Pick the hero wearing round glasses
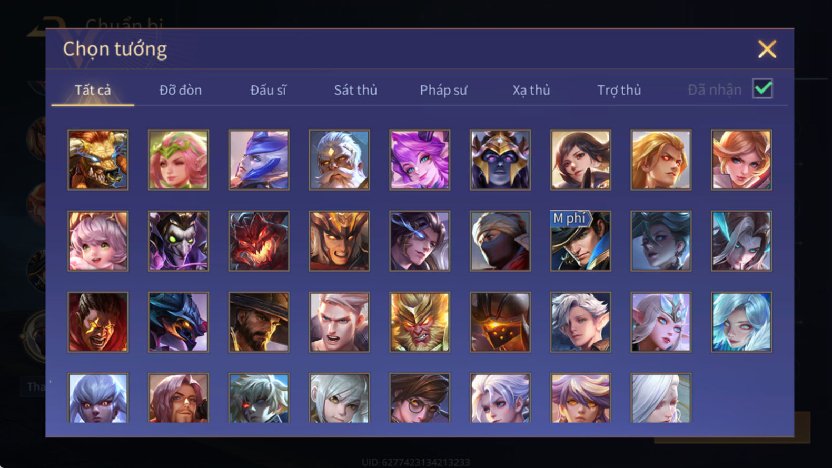Screen dimensions: 832x468 [x=420, y=398]
